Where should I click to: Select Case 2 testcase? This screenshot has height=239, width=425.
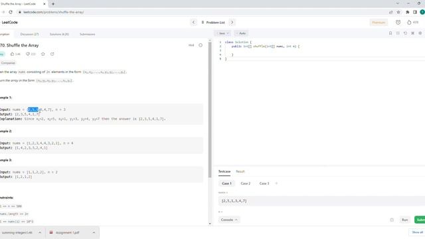(246, 183)
